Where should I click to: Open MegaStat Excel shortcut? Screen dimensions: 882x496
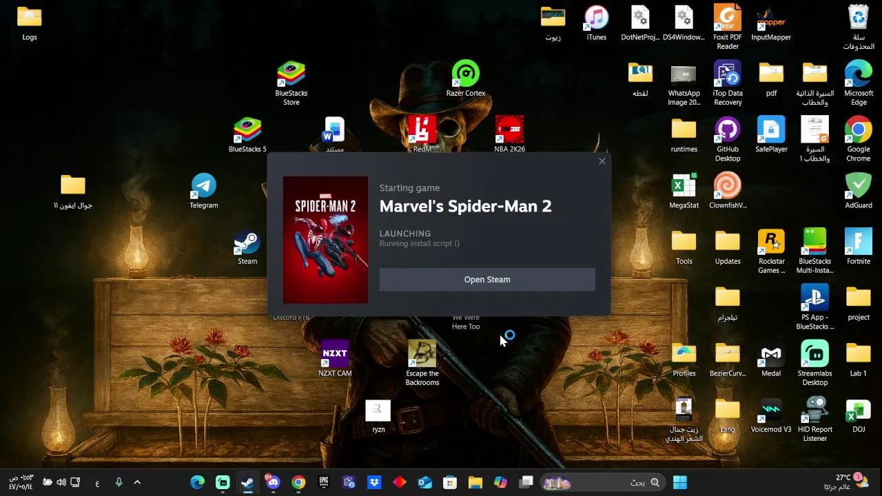tap(684, 191)
